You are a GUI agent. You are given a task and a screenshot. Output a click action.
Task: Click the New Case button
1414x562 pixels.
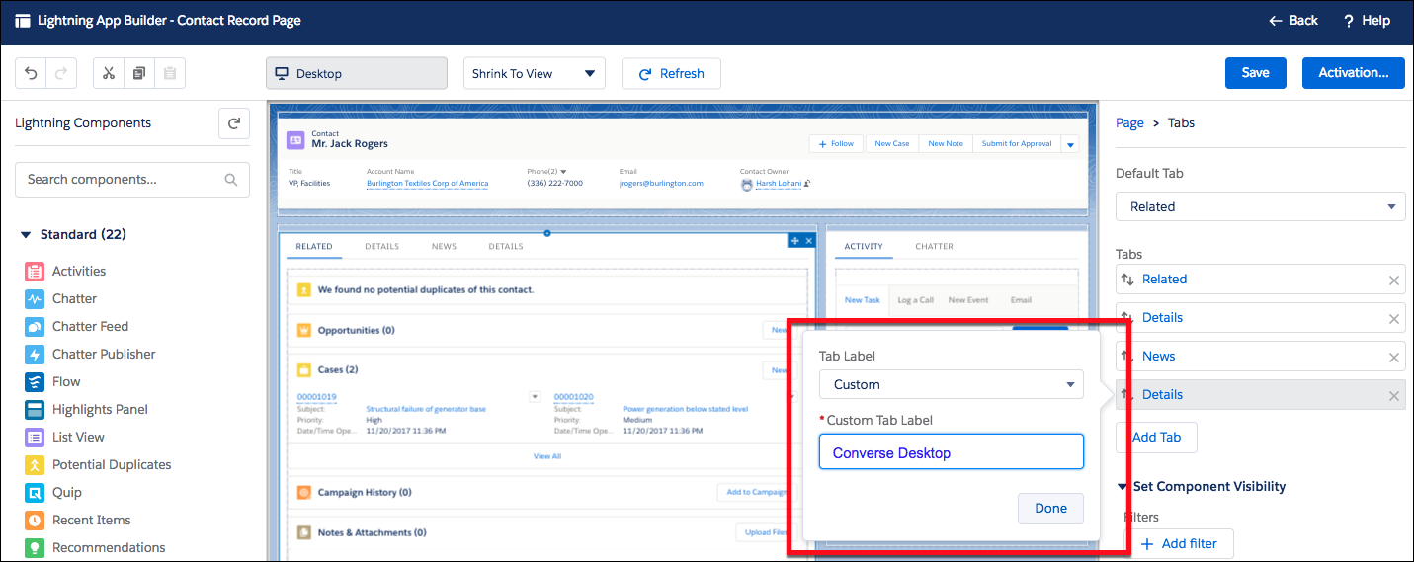[892, 144]
